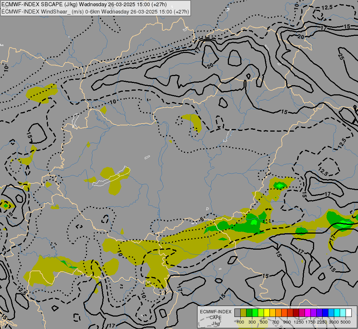This screenshot has height=329, width=358.
Task: Click the WindShear 0-6km title line
Action: [95, 12]
